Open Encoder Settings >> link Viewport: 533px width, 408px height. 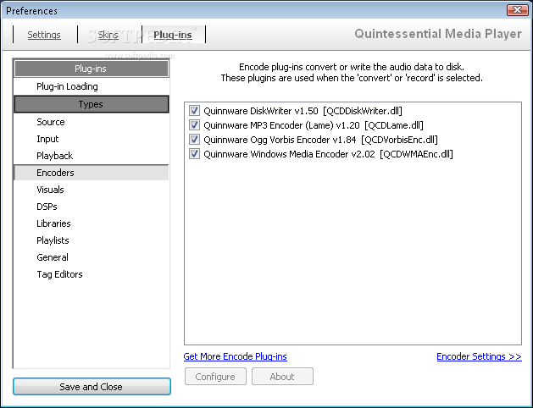[x=479, y=356]
